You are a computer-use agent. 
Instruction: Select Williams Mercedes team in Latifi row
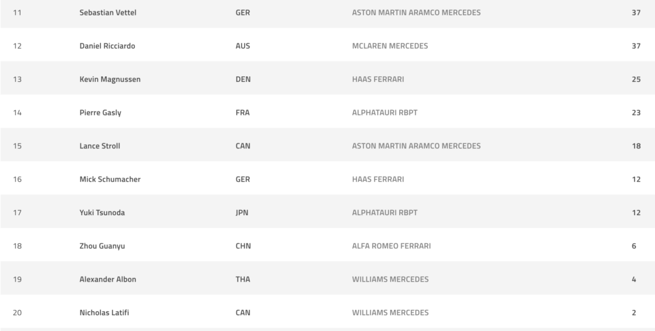click(390, 312)
